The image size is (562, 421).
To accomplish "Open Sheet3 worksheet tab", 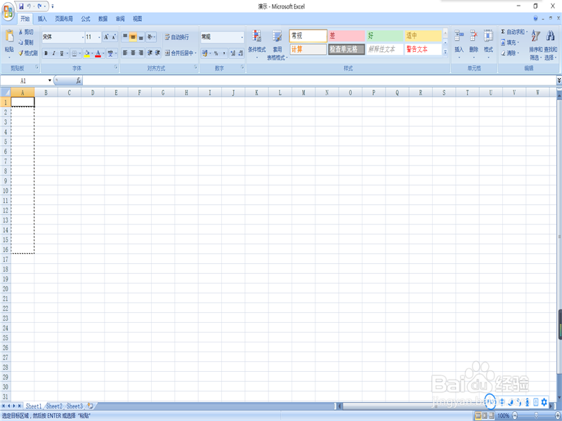I will pos(75,406).
